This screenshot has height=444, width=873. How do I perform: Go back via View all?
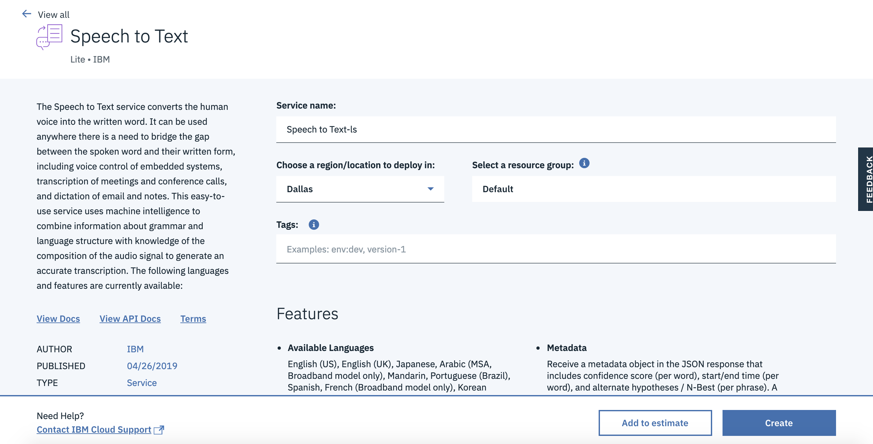(x=54, y=15)
